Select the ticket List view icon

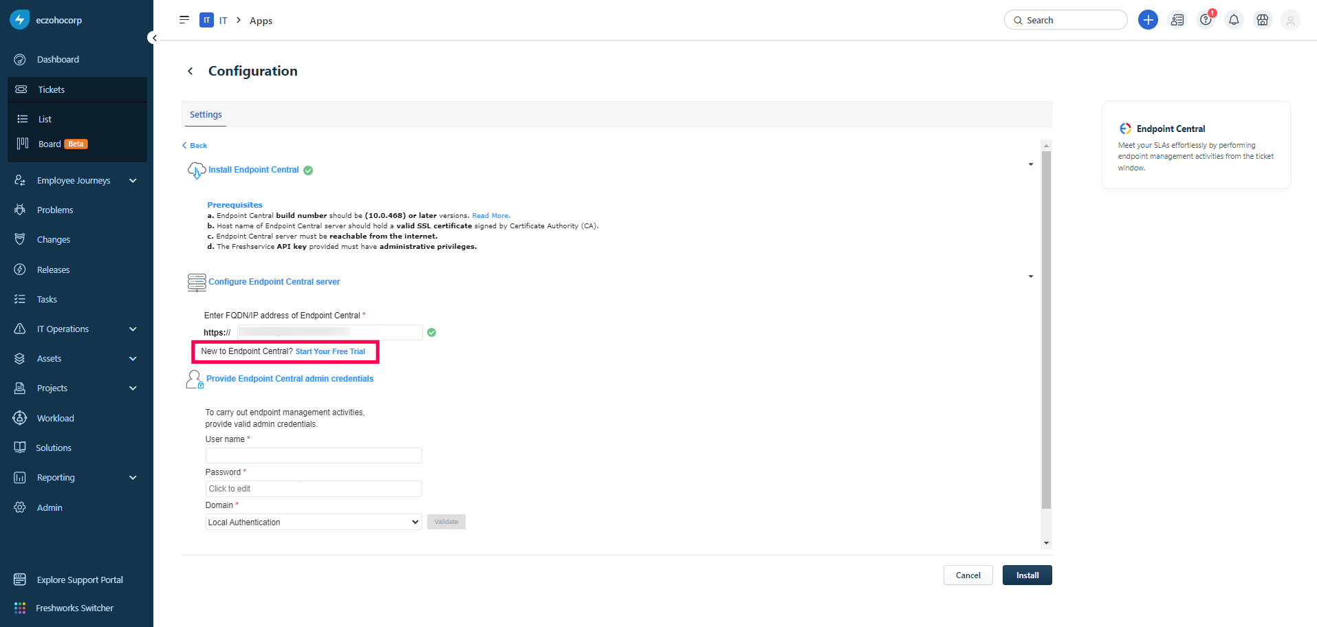pyautogui.click(x=23, y=119)
